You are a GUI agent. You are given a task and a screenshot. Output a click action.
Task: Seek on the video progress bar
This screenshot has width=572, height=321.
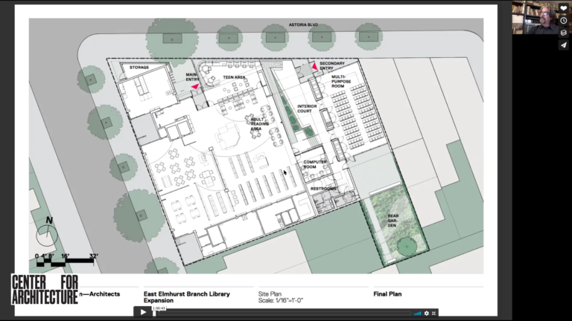(283, 313)
